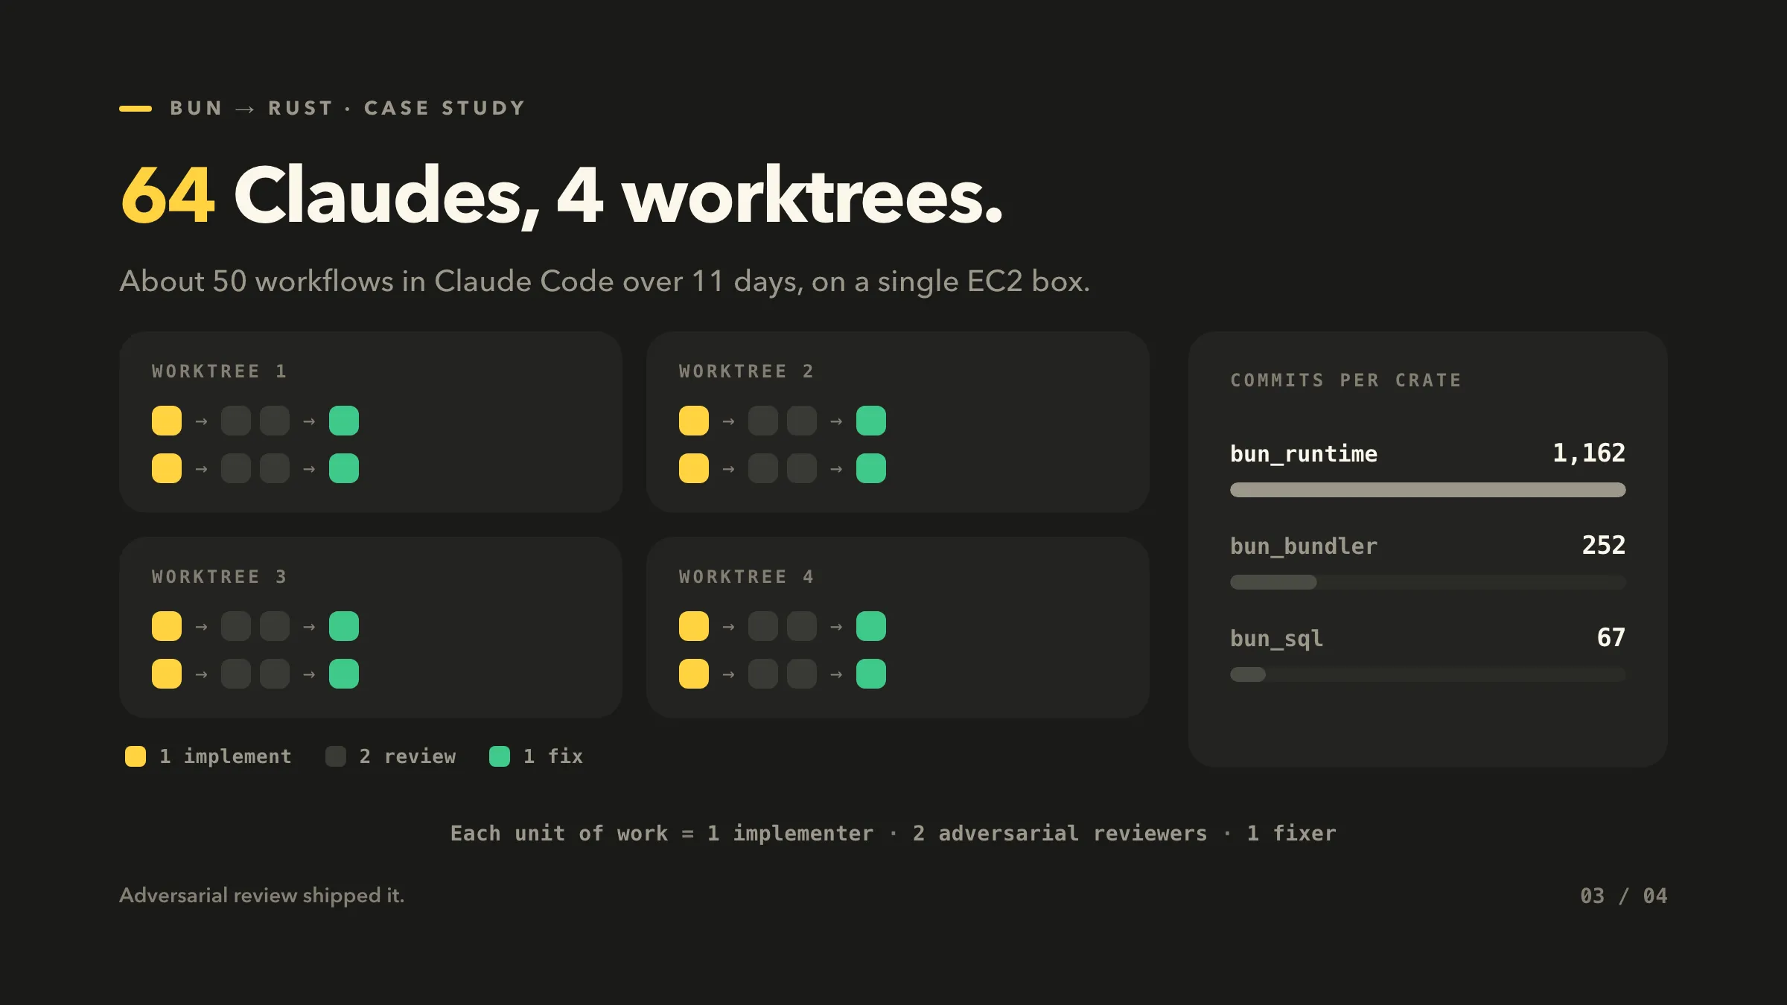The width and height of the screenshot is (1787, 1005).
Task: Click the "bun_bundler" crate name
Action: tap(1304, 546)
